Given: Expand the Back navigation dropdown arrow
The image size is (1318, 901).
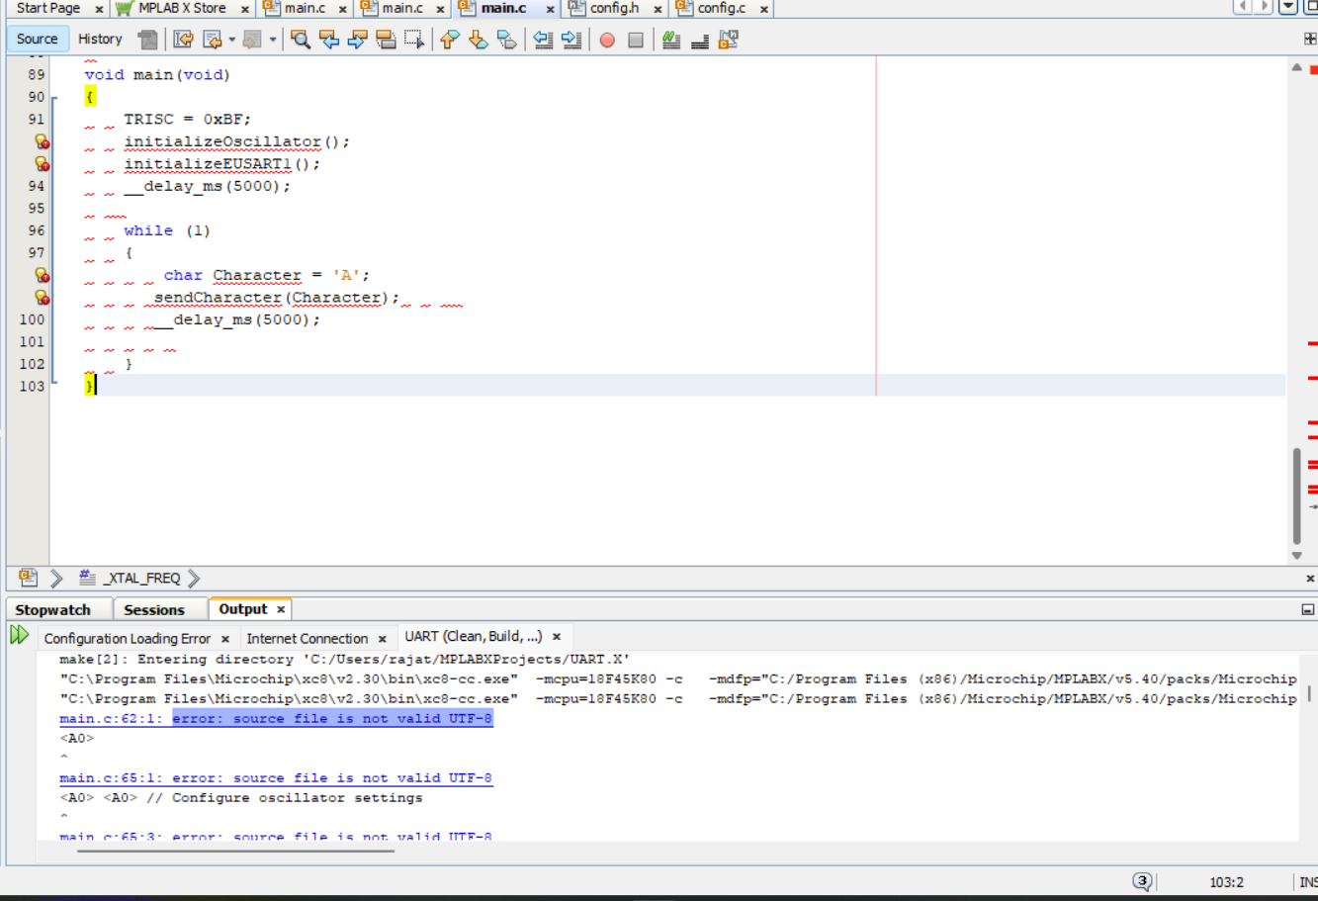Looking at the screenshot, I should tap(232, 40).
